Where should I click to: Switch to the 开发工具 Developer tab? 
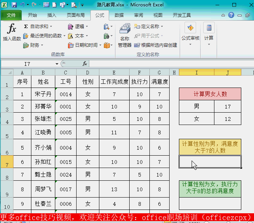(182, 15)
